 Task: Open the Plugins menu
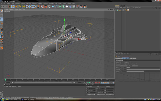(x=64, y=3)
